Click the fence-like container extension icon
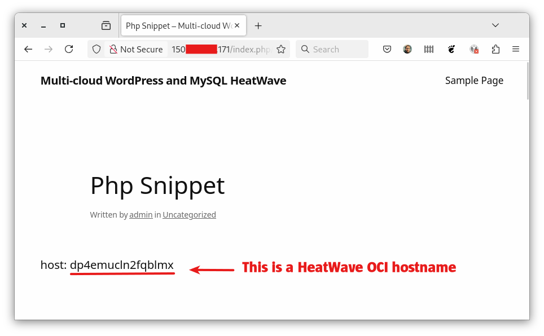This screenshot has width=544, height=336. [428, 49]
